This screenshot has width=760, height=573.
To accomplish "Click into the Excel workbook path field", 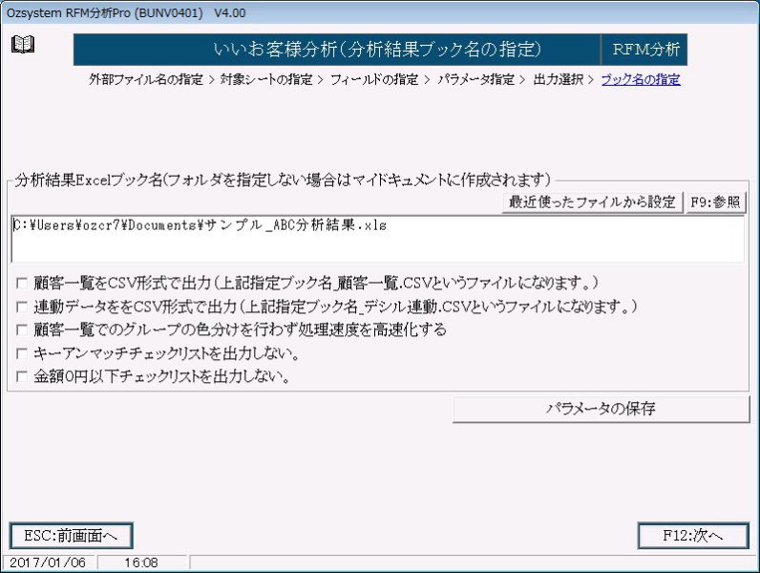I will (377, 239).
